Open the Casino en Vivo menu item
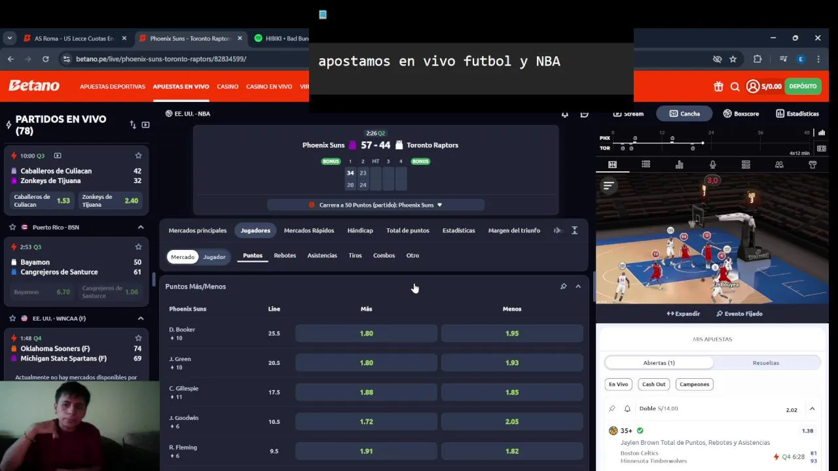 269,86
